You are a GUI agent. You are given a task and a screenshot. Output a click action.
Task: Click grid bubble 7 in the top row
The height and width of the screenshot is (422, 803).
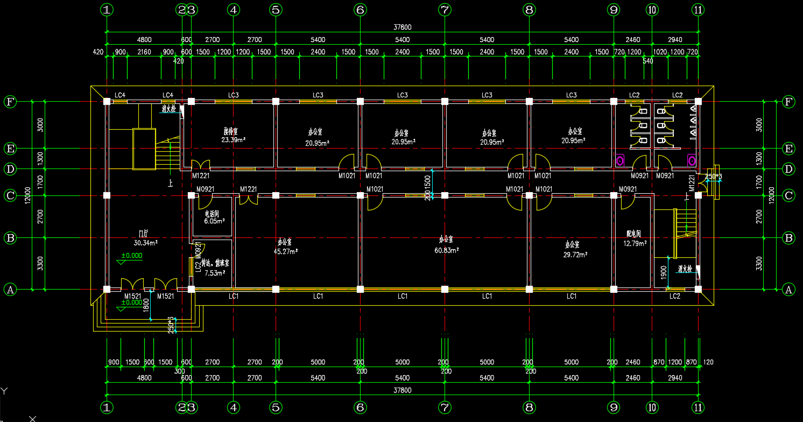click(x=445, y=9)
